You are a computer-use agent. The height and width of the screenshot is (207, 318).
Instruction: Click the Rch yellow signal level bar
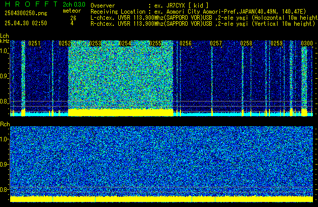point(161,199)
